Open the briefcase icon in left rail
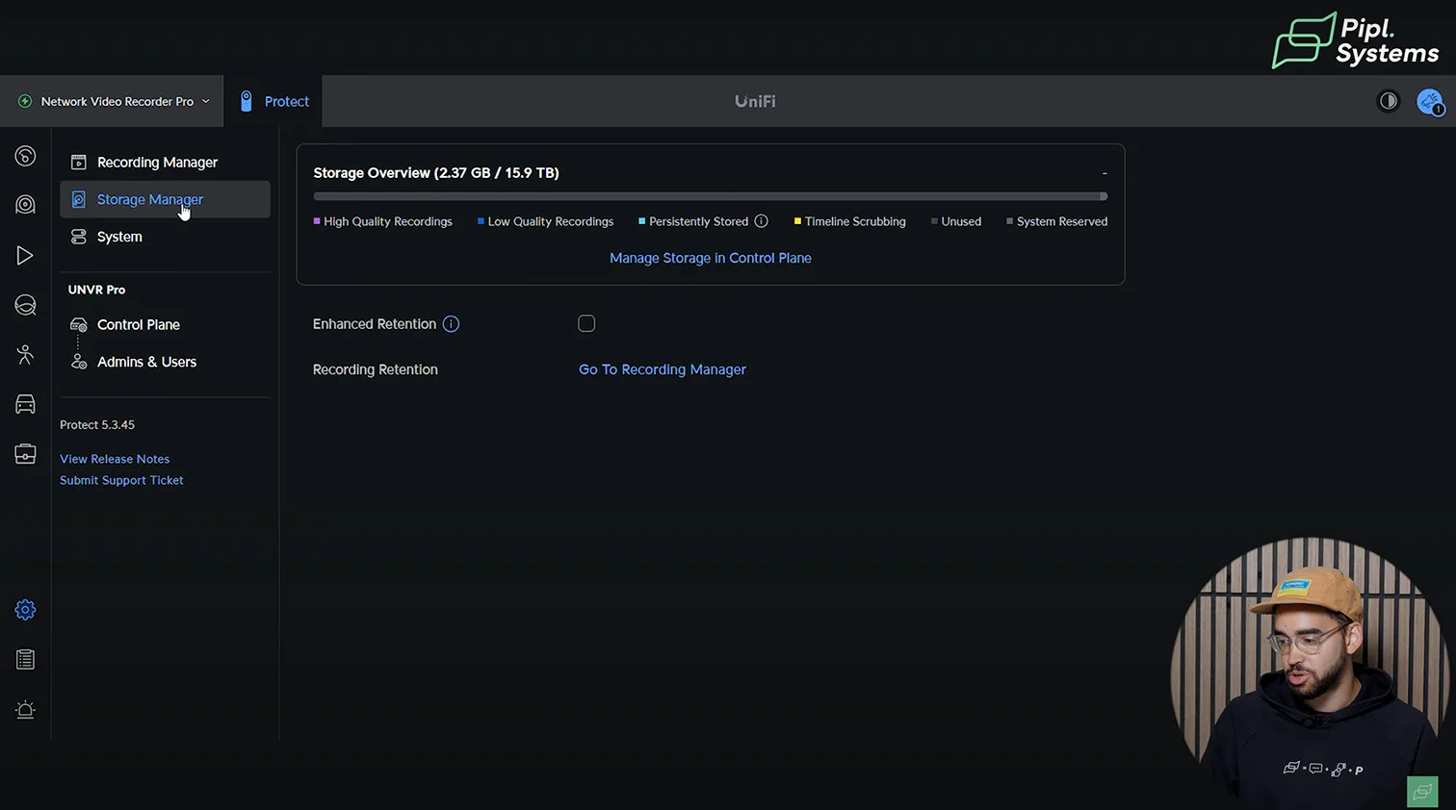 tap(26, 454)
